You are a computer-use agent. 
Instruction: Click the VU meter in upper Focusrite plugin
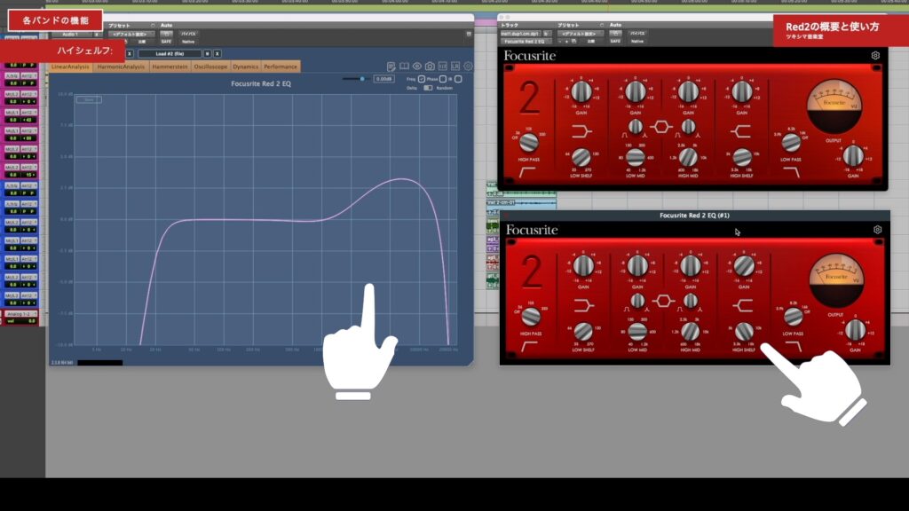coord(834,106)
